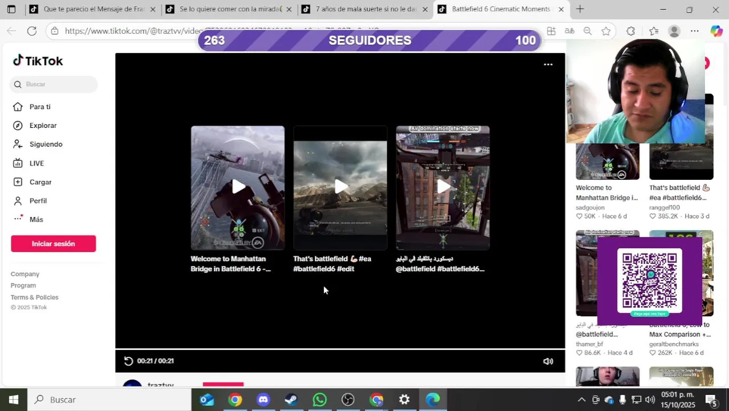This screenshot has width=729, height=411.
Task: Click the browser address bar URL
Action: coord(222,31)
